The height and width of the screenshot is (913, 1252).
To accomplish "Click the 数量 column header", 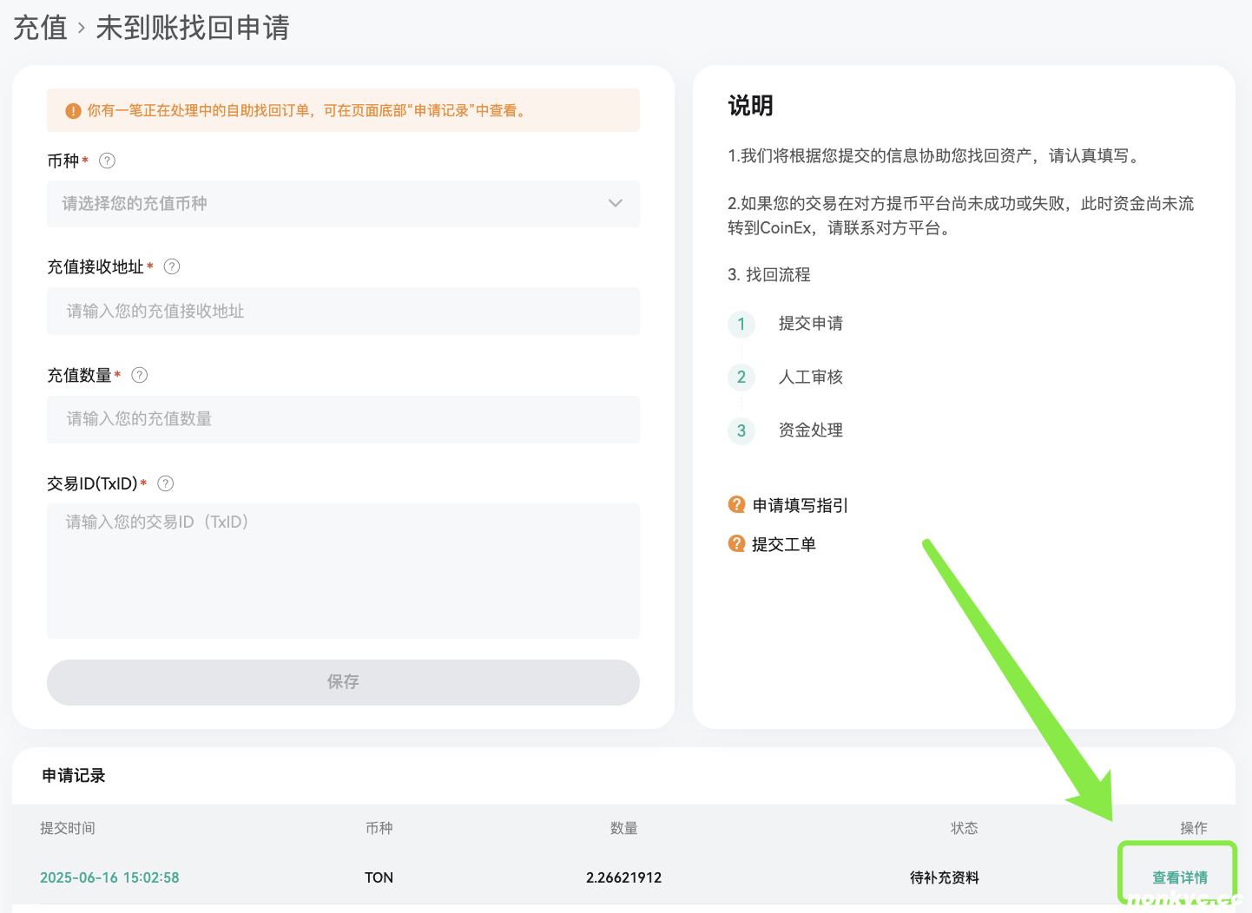I will [x=623, y=828].
